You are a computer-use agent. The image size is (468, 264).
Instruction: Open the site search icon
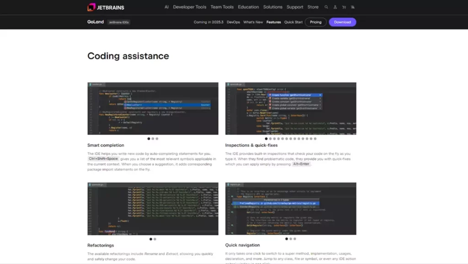point(326,7)
